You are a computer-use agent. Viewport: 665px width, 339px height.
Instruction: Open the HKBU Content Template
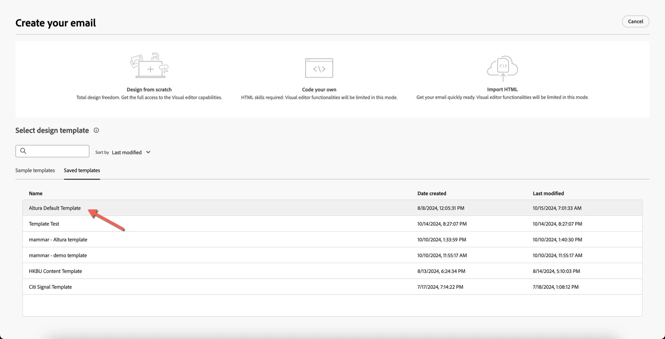[x=332, y=271]
